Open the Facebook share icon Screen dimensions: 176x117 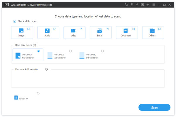[x=137, y=5]
